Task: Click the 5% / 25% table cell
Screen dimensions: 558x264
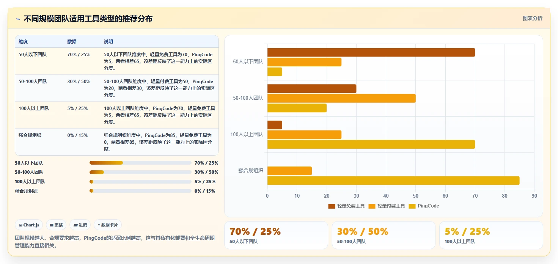Action: 77,108
